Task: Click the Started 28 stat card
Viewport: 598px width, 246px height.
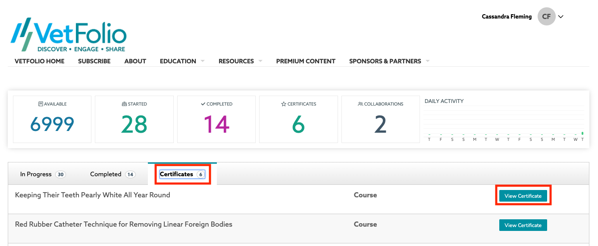Action: [x=134, y=119]
